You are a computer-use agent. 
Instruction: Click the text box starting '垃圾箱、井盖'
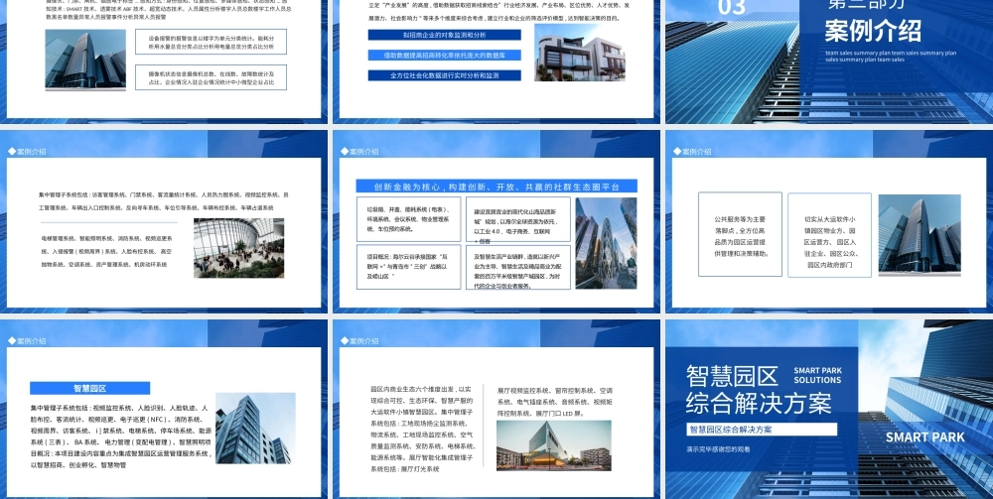pos(408,219)
